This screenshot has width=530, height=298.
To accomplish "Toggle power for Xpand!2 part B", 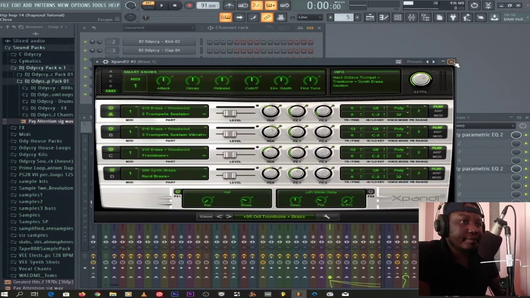I will point(111,129).
